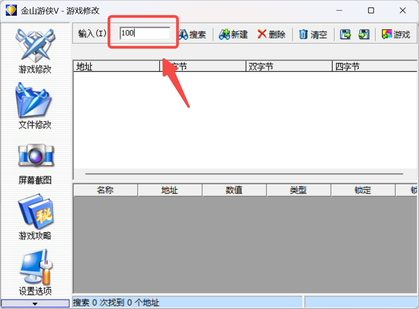Click the 游戏 toolbar button

click(396, 34)
